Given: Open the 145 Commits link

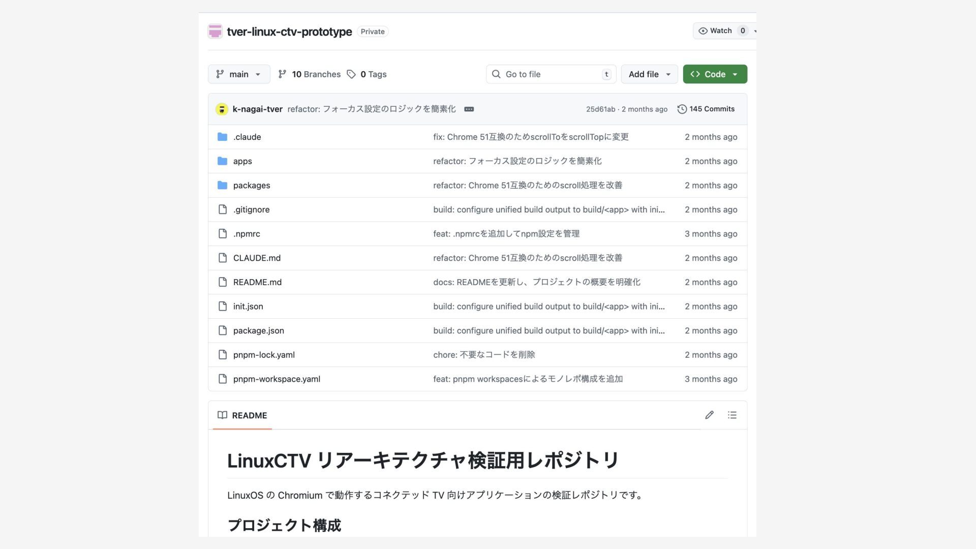Looking at the screenshot, I should [x=712, y=109].
